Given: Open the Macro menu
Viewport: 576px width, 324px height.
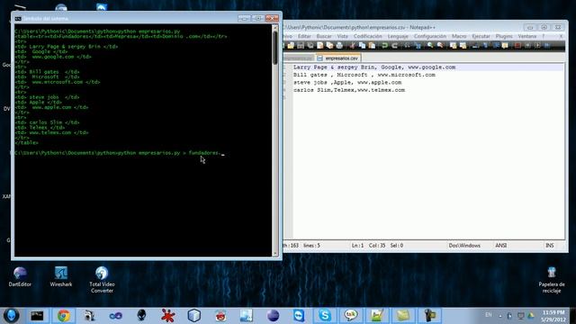Looking at the screenshot, I should [459, 36].
